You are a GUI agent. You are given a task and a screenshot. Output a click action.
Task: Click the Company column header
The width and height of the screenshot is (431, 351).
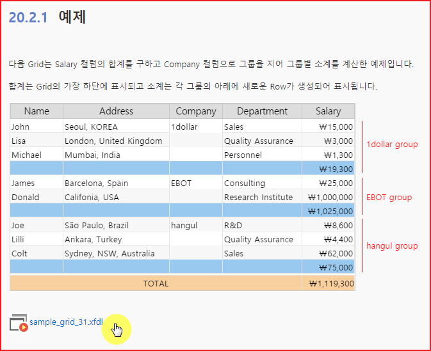click(x=196, y=111)
